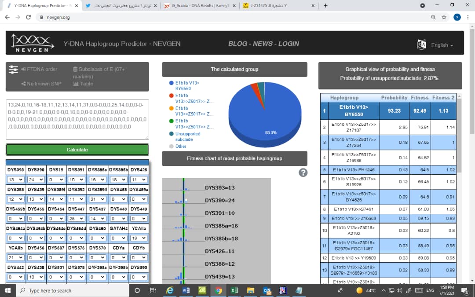
Task: Click the nevgen.org address bar
Action: [233, 17]
